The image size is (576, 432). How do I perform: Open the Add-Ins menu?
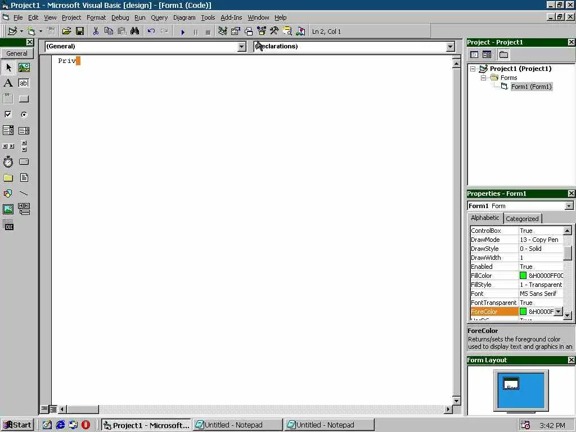231,17
